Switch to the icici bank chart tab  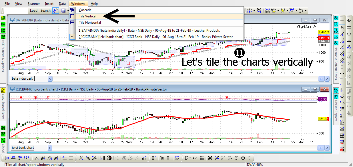[23, 148]
